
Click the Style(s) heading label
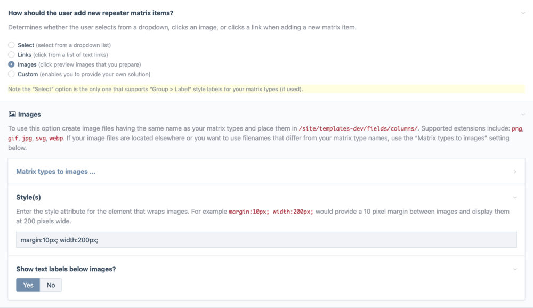tap(29, 197)
